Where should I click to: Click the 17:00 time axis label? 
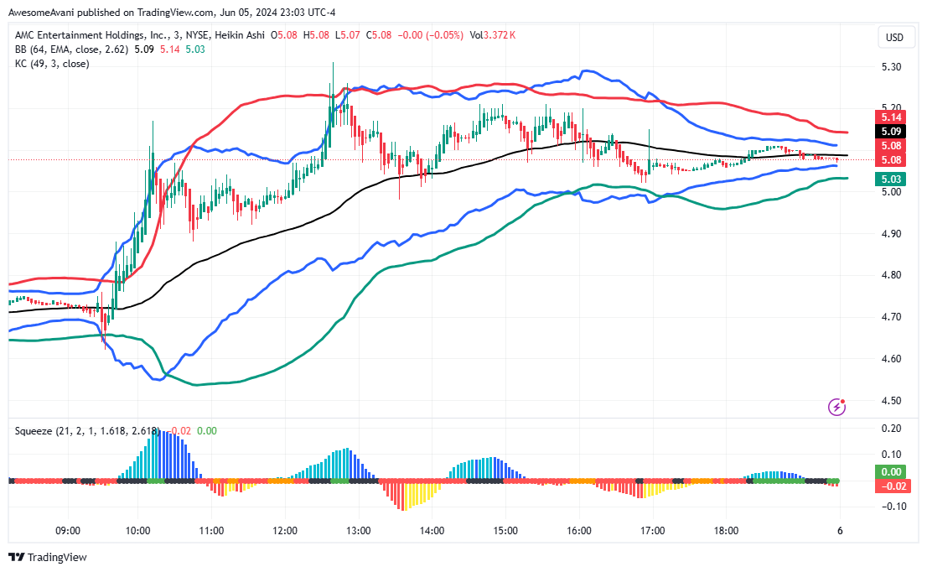tap(653, 531)
